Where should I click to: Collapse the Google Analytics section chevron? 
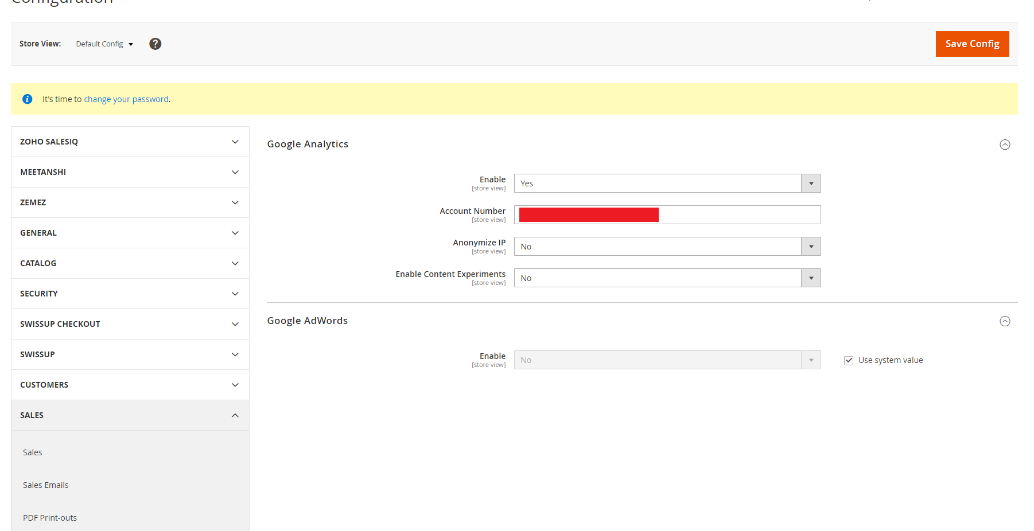pos(1005,145)
